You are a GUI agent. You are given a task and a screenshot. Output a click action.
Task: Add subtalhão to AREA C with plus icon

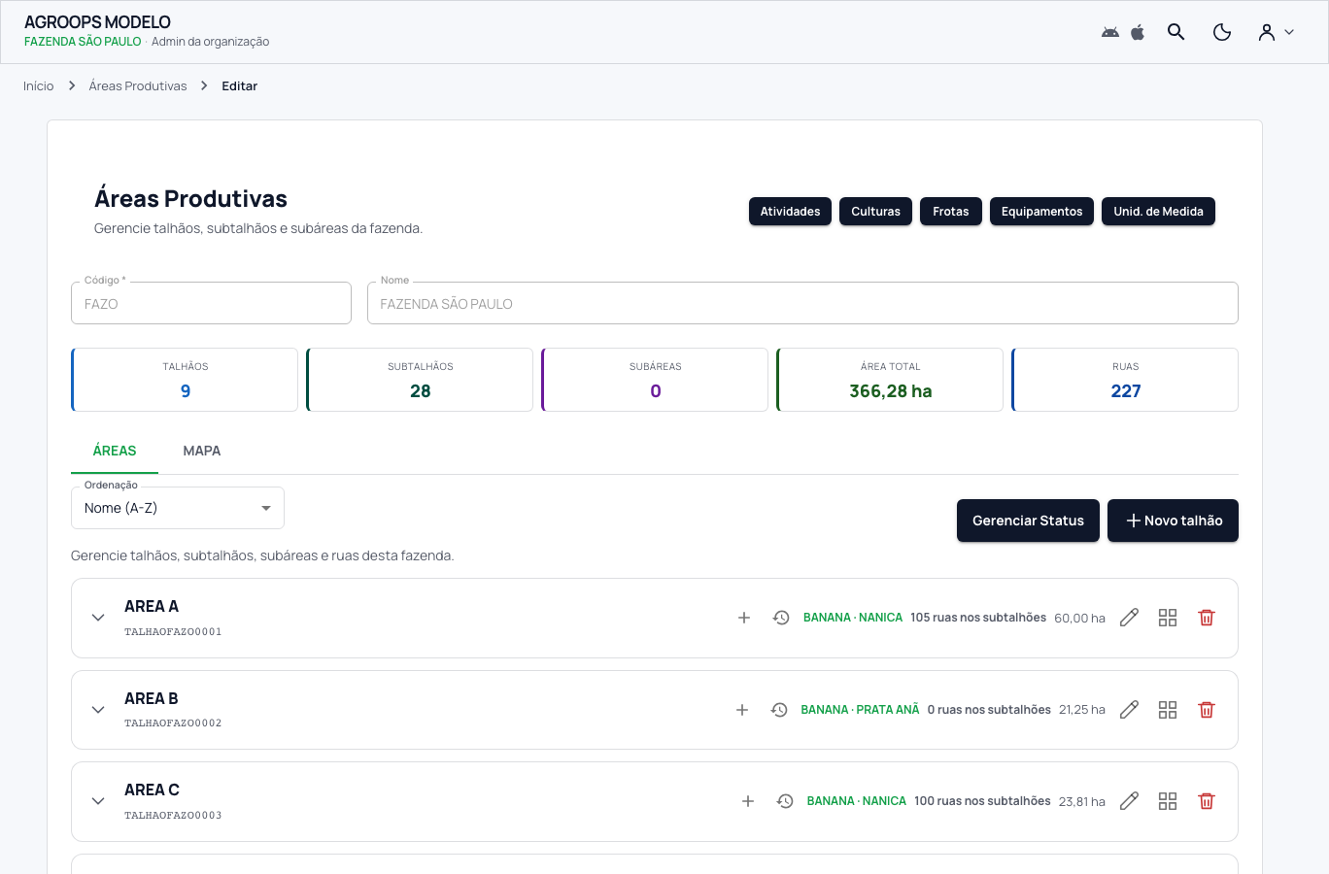coord(748,801)
